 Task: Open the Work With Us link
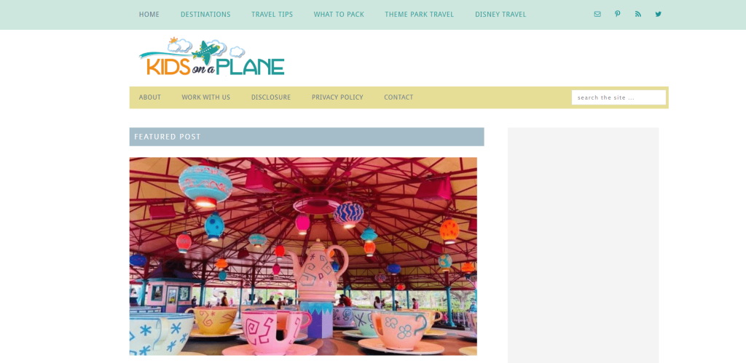(206, 97)
